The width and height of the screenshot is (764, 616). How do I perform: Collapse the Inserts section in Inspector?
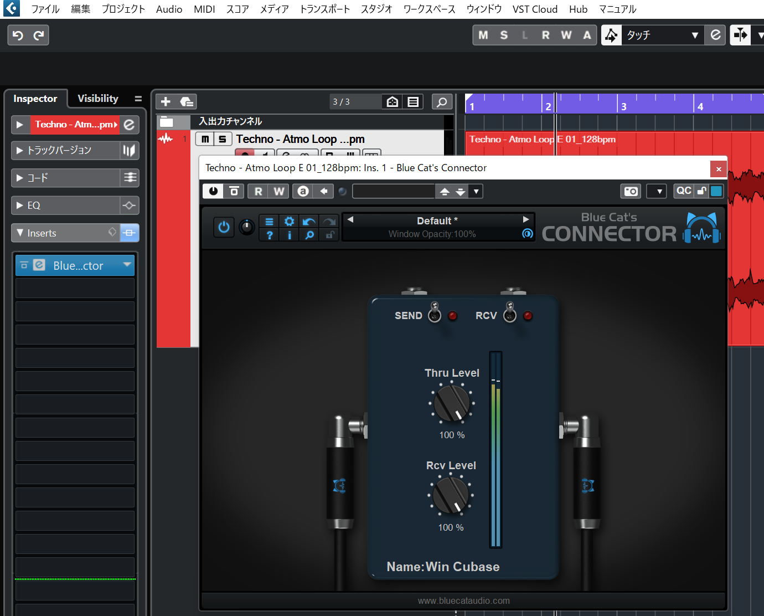[x=20, y=233]
